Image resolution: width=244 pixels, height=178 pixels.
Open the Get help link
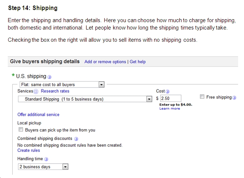138,62
